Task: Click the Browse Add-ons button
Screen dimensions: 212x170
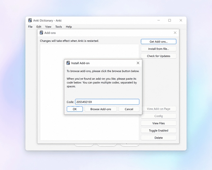Action: coord(101,109)
